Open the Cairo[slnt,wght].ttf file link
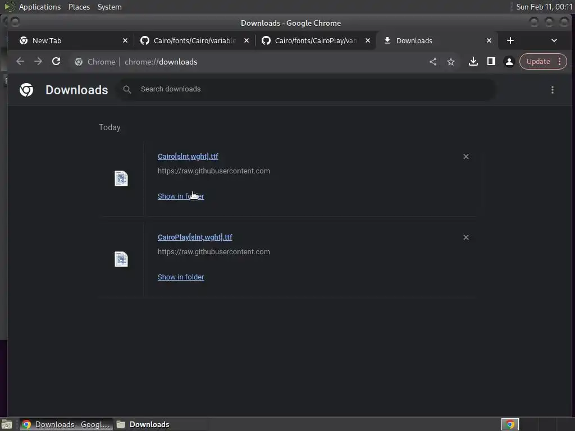The width and height of the screenshot is (575, 431). [x=188, y=157]
